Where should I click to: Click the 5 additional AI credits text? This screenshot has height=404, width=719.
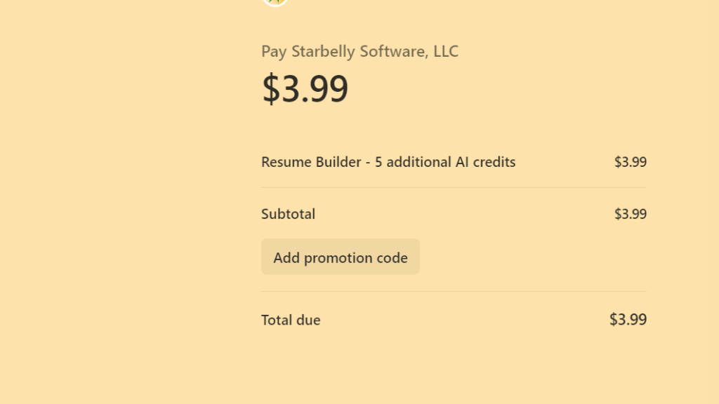(447, 162)
